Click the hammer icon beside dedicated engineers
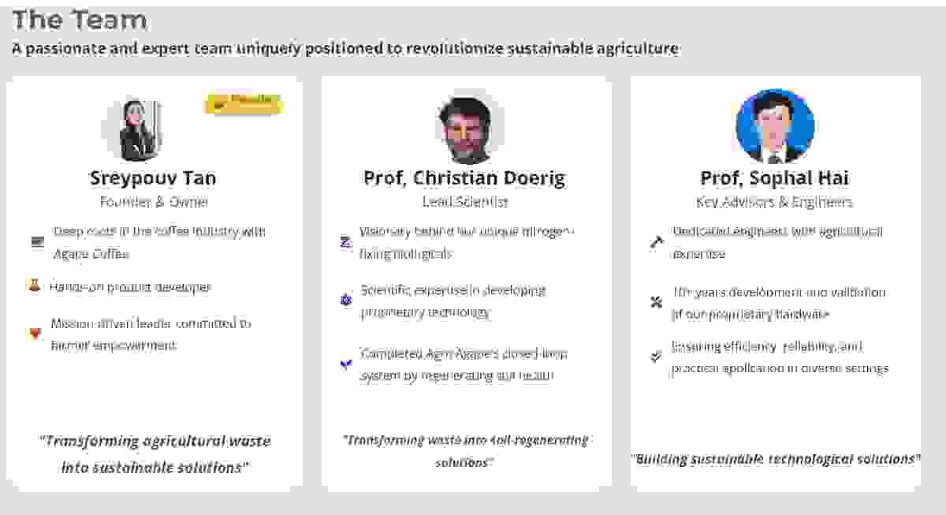Screen dimensions: 946x515 (x=656, y=242)
